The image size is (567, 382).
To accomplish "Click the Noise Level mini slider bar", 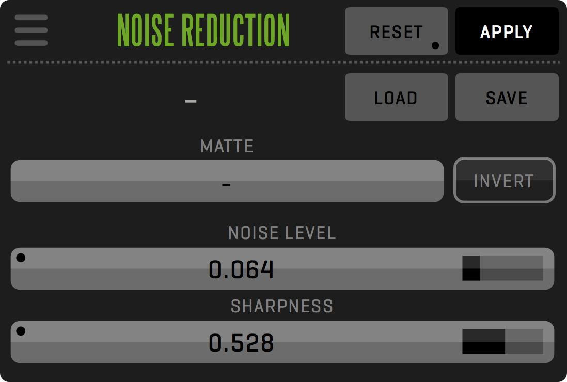I will [x=502, y=268].
